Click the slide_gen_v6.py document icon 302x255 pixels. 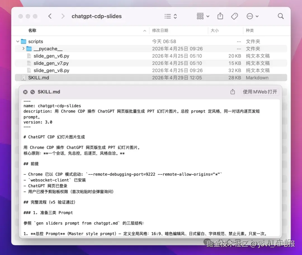pos(29,56)
